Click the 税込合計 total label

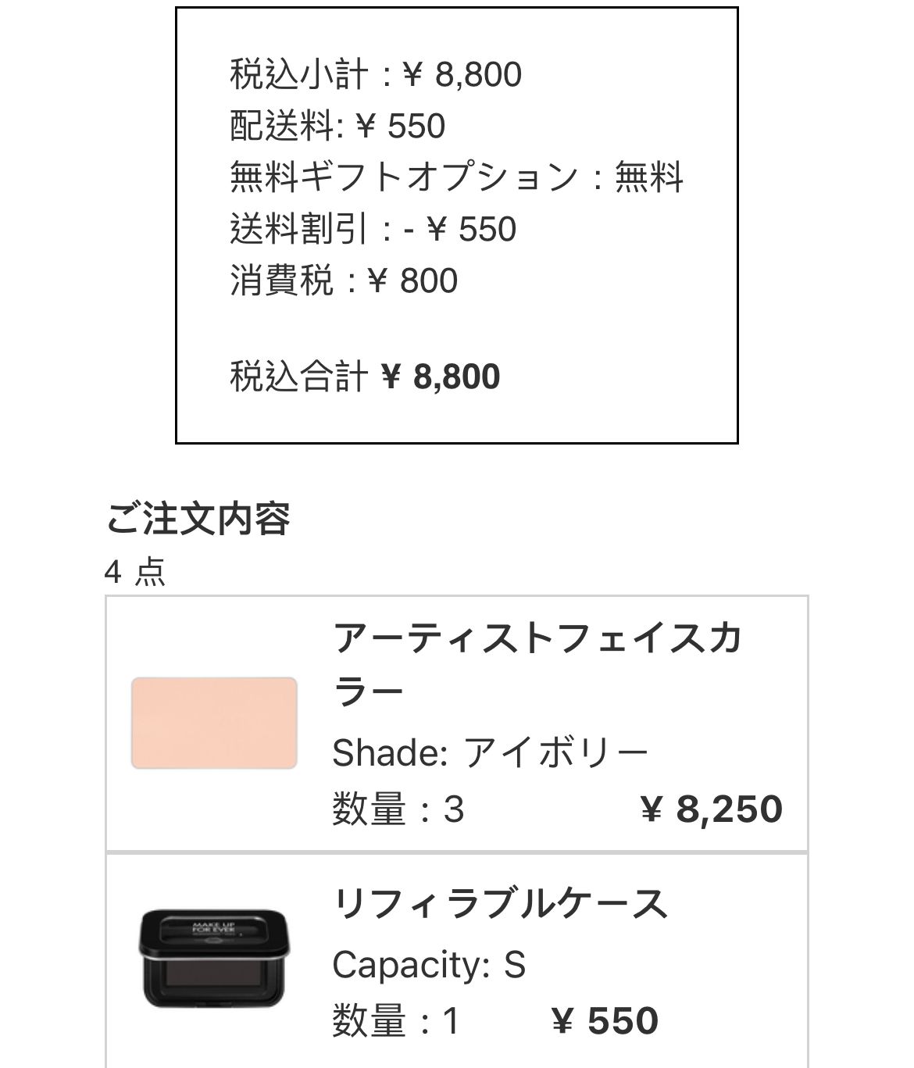coord(299,377)
